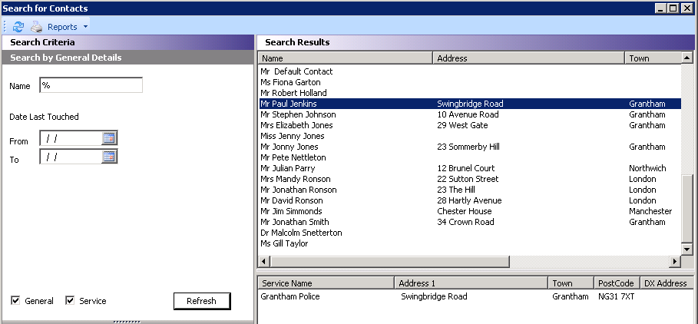Select the Mr Robert Holland row

(x=470, y=93)
